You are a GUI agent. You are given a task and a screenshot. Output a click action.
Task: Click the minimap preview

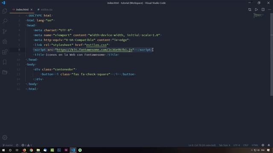click(x=259, y=16)
